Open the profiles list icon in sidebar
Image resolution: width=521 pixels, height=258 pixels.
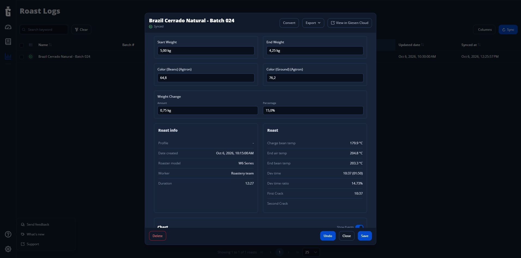(8, 42)
